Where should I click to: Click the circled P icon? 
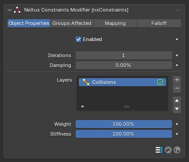[x=177, y=150]
